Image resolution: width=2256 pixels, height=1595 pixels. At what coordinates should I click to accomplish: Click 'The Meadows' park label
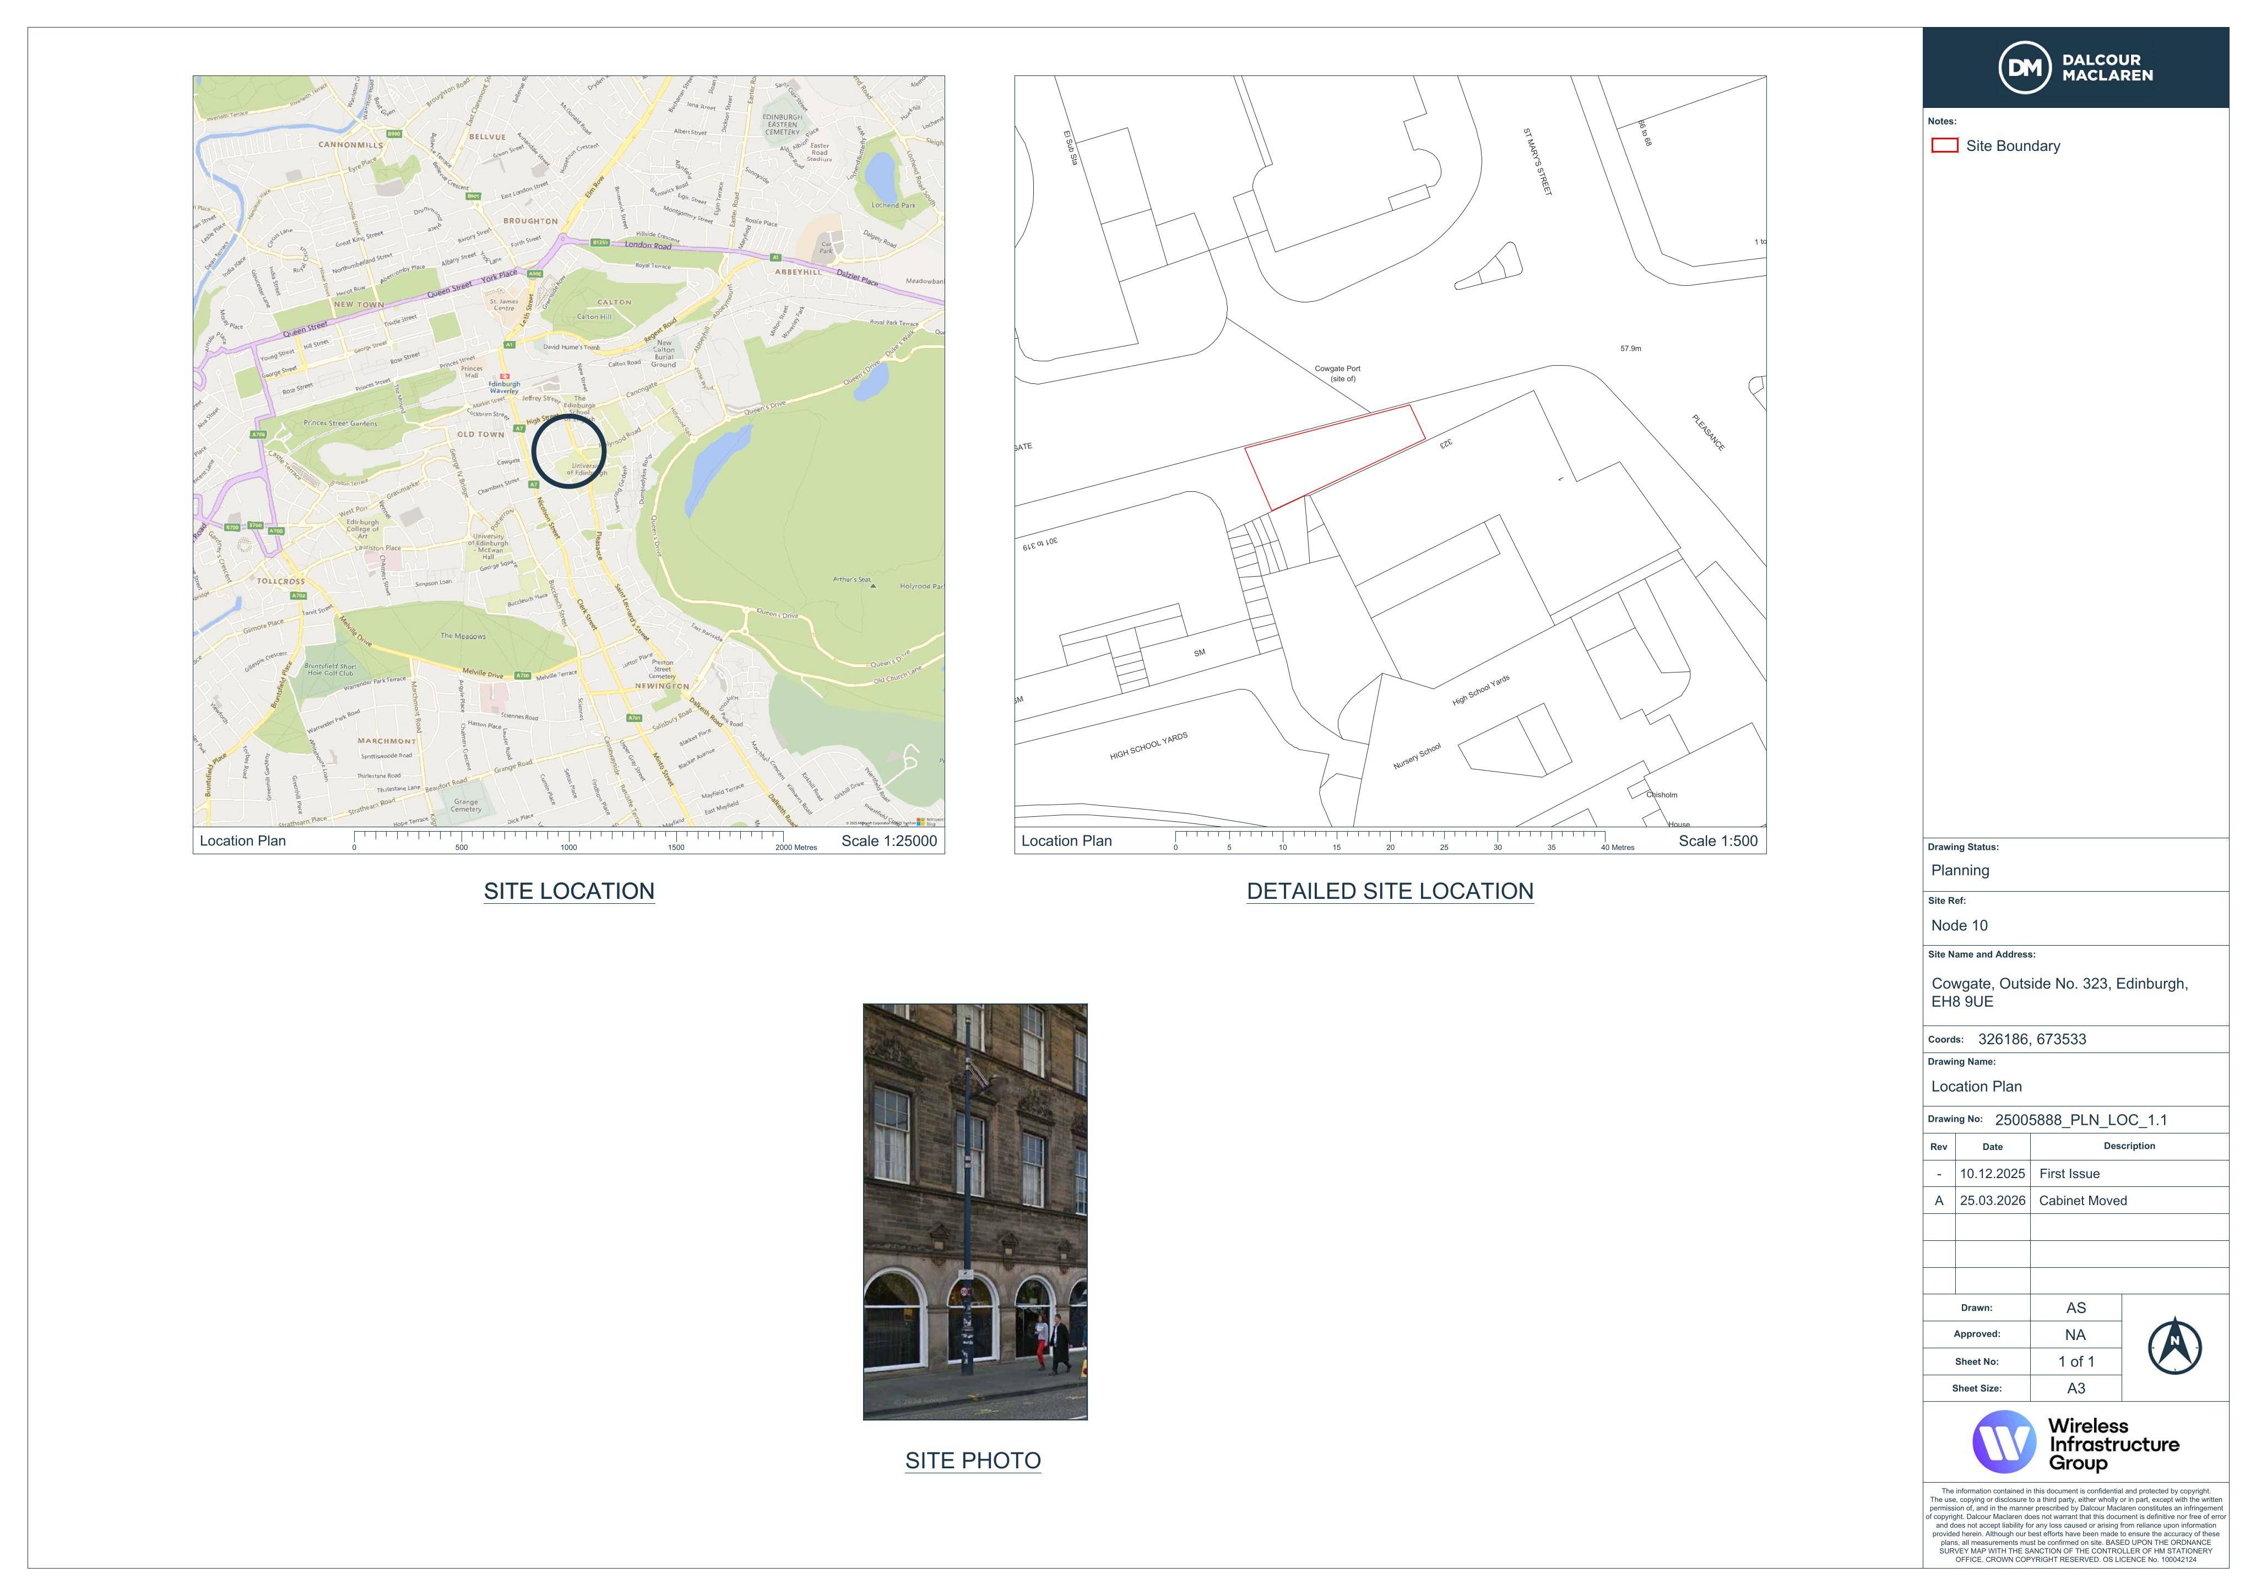pyautogui.click(x=463, y=637)
